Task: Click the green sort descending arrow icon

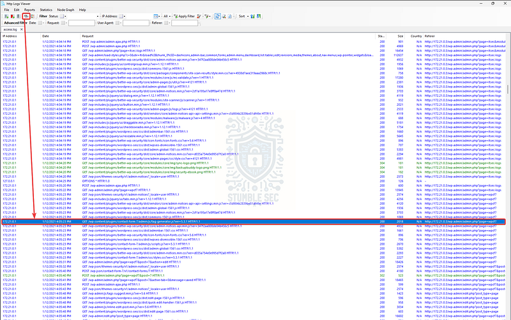Action: [x=259, y=17]
